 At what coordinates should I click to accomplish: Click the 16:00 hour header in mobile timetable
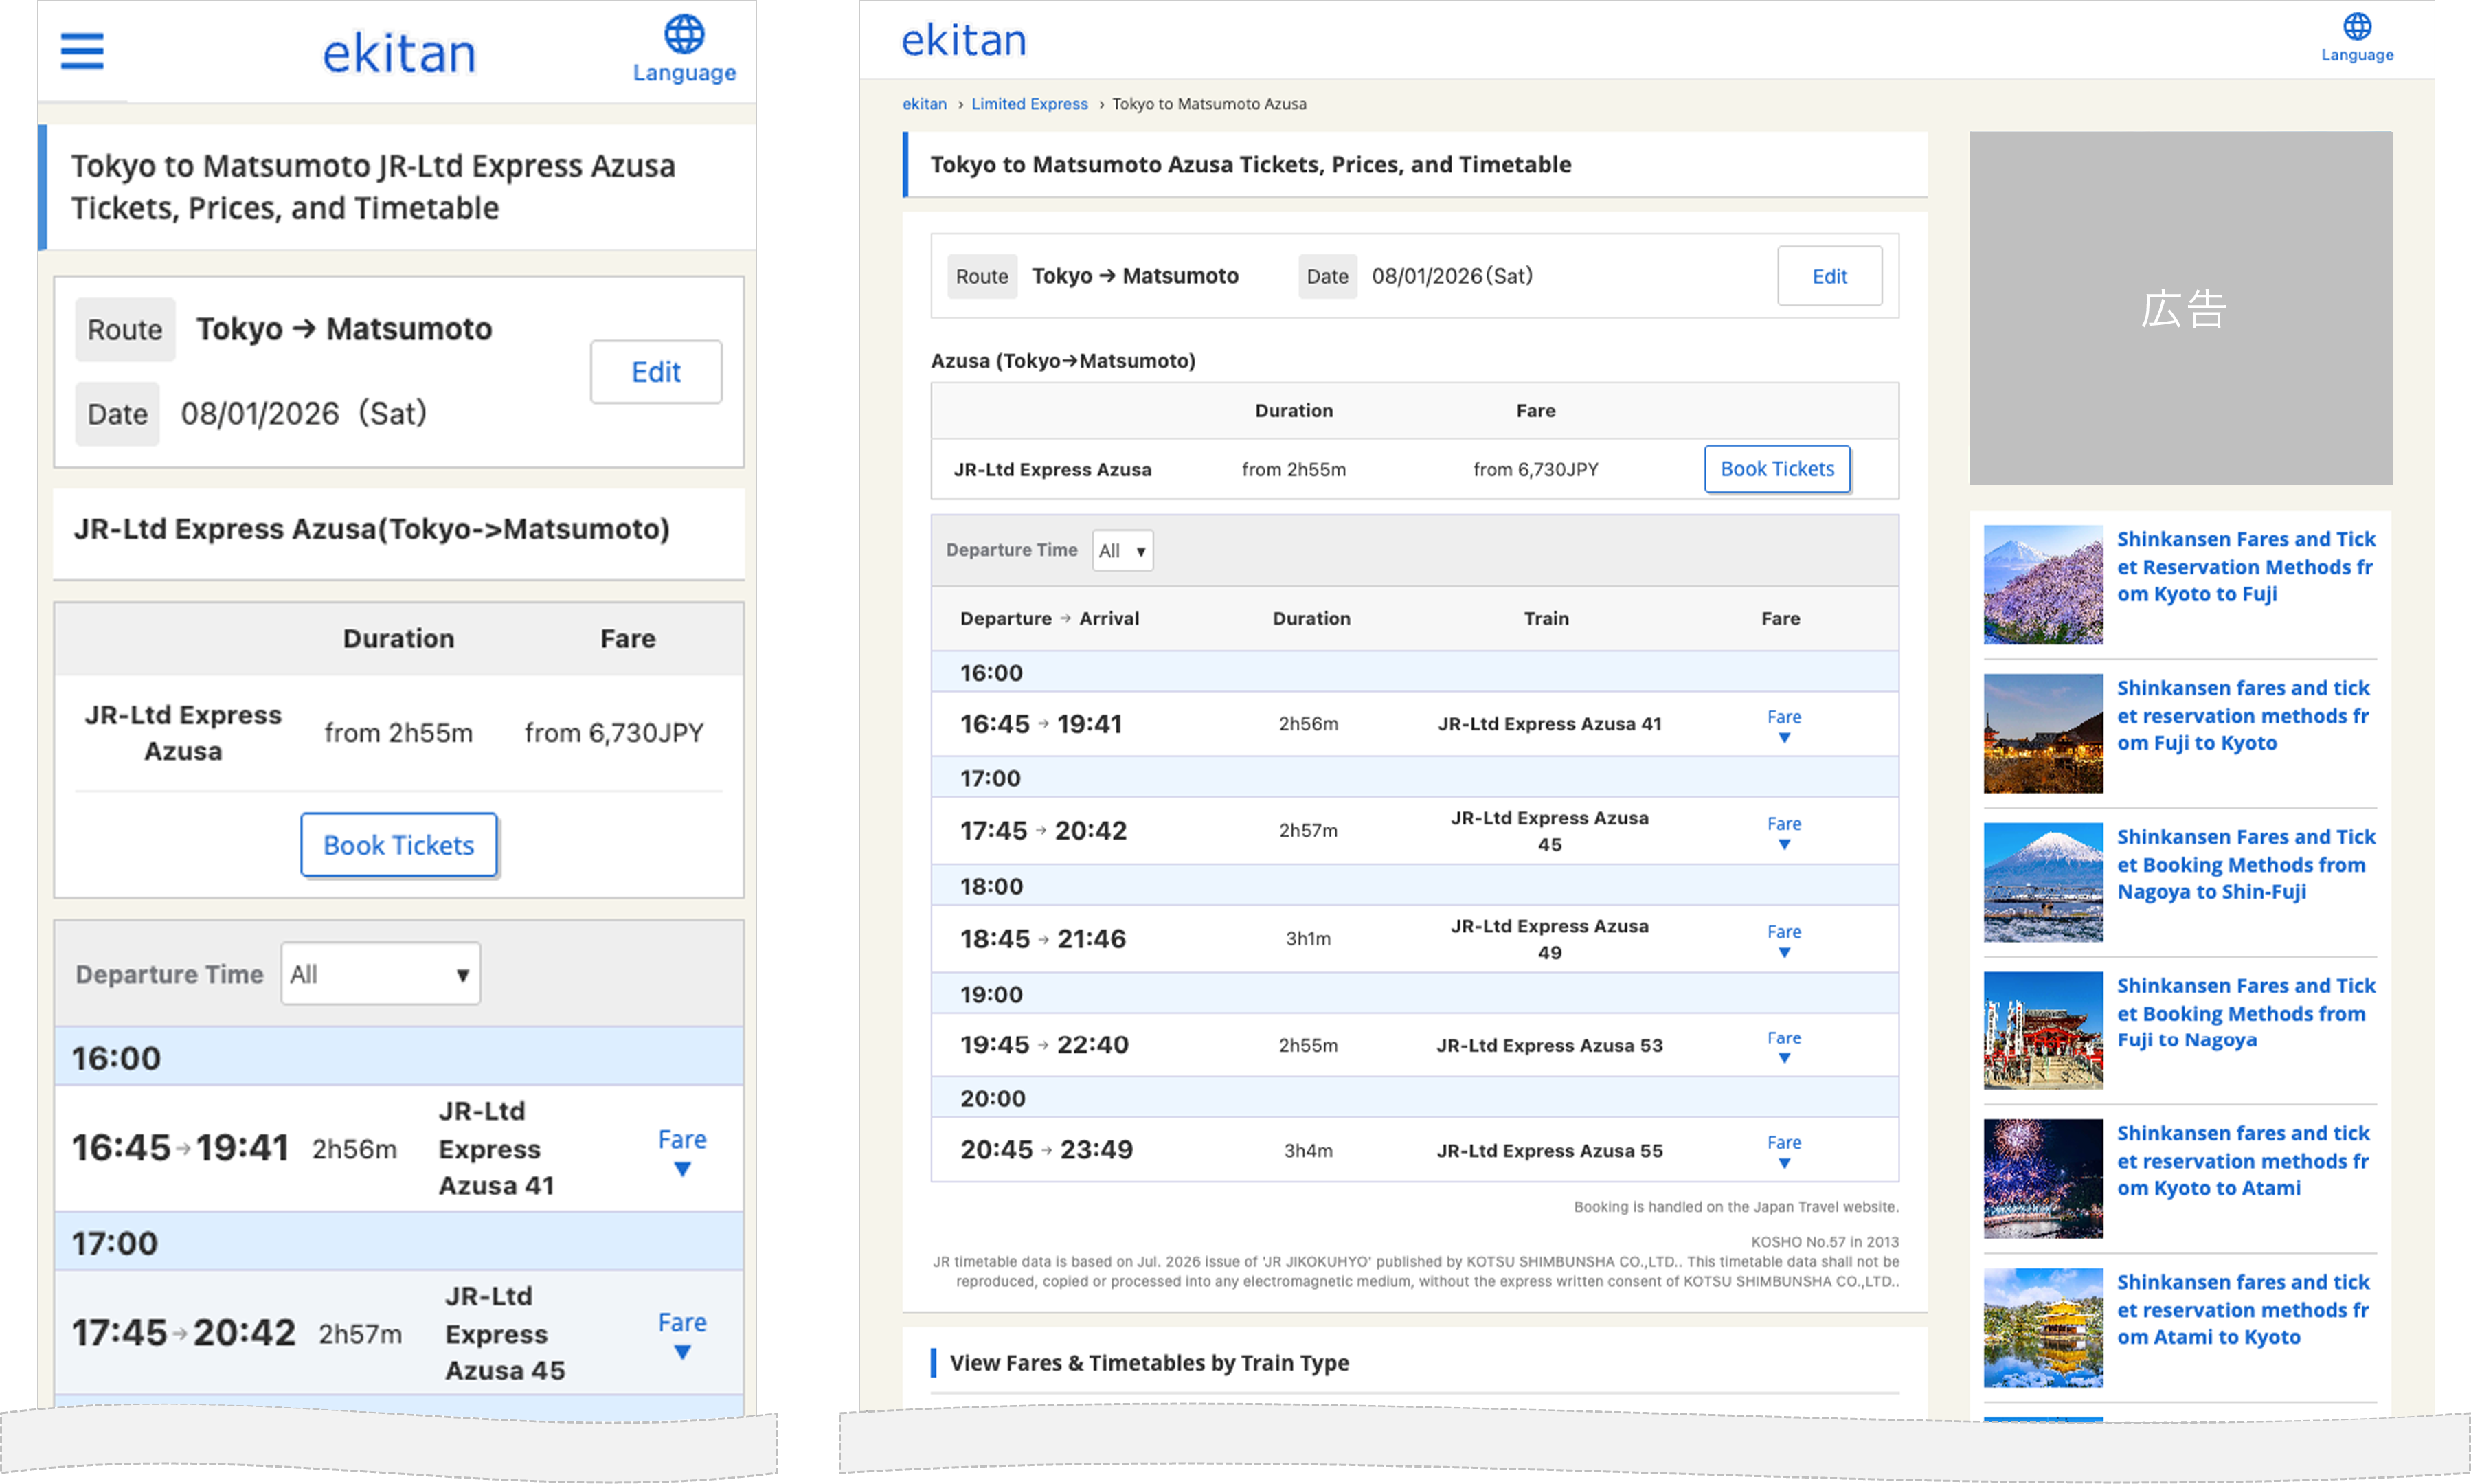(x=399, y=1057)
